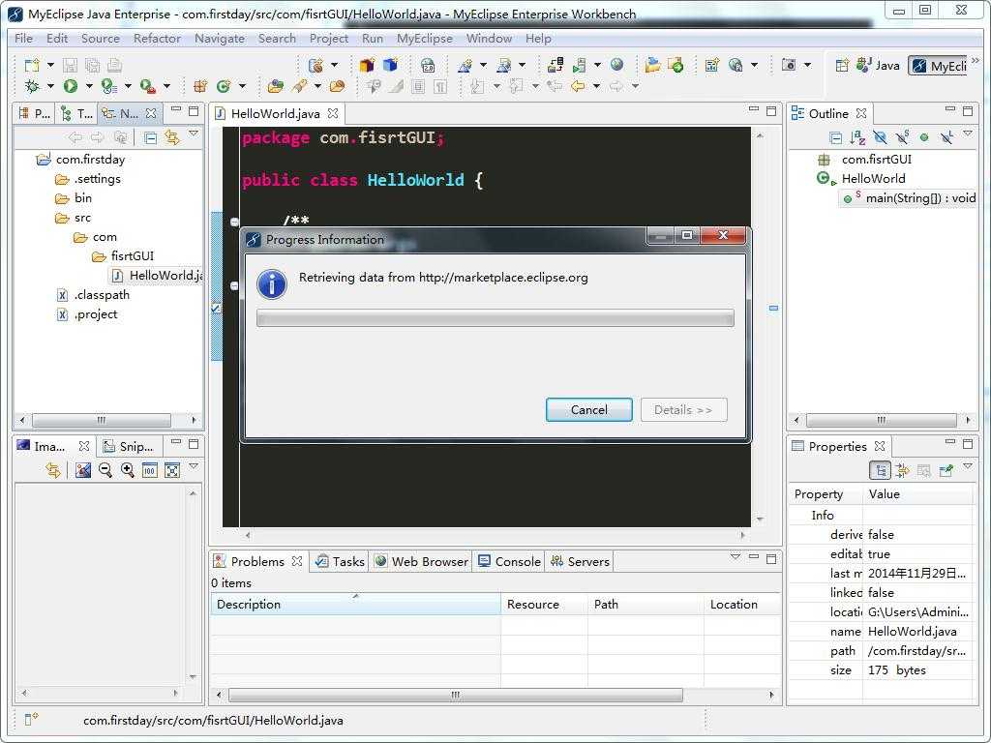This screenshot has height=743, width=991.
Task: Click the New file wizard icon
Action: pos(32,65)
